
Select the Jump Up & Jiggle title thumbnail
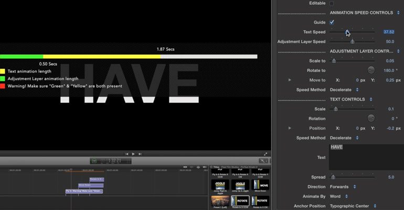pyautogui.click(x=240, y=185)
